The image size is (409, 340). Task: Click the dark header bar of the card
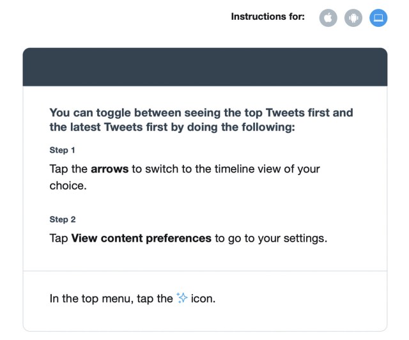(x=205, y=67)
